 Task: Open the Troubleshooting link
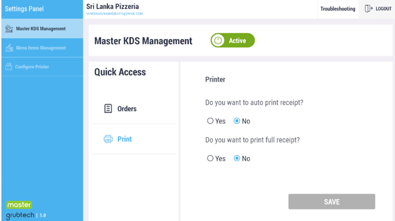click(338, 9)
